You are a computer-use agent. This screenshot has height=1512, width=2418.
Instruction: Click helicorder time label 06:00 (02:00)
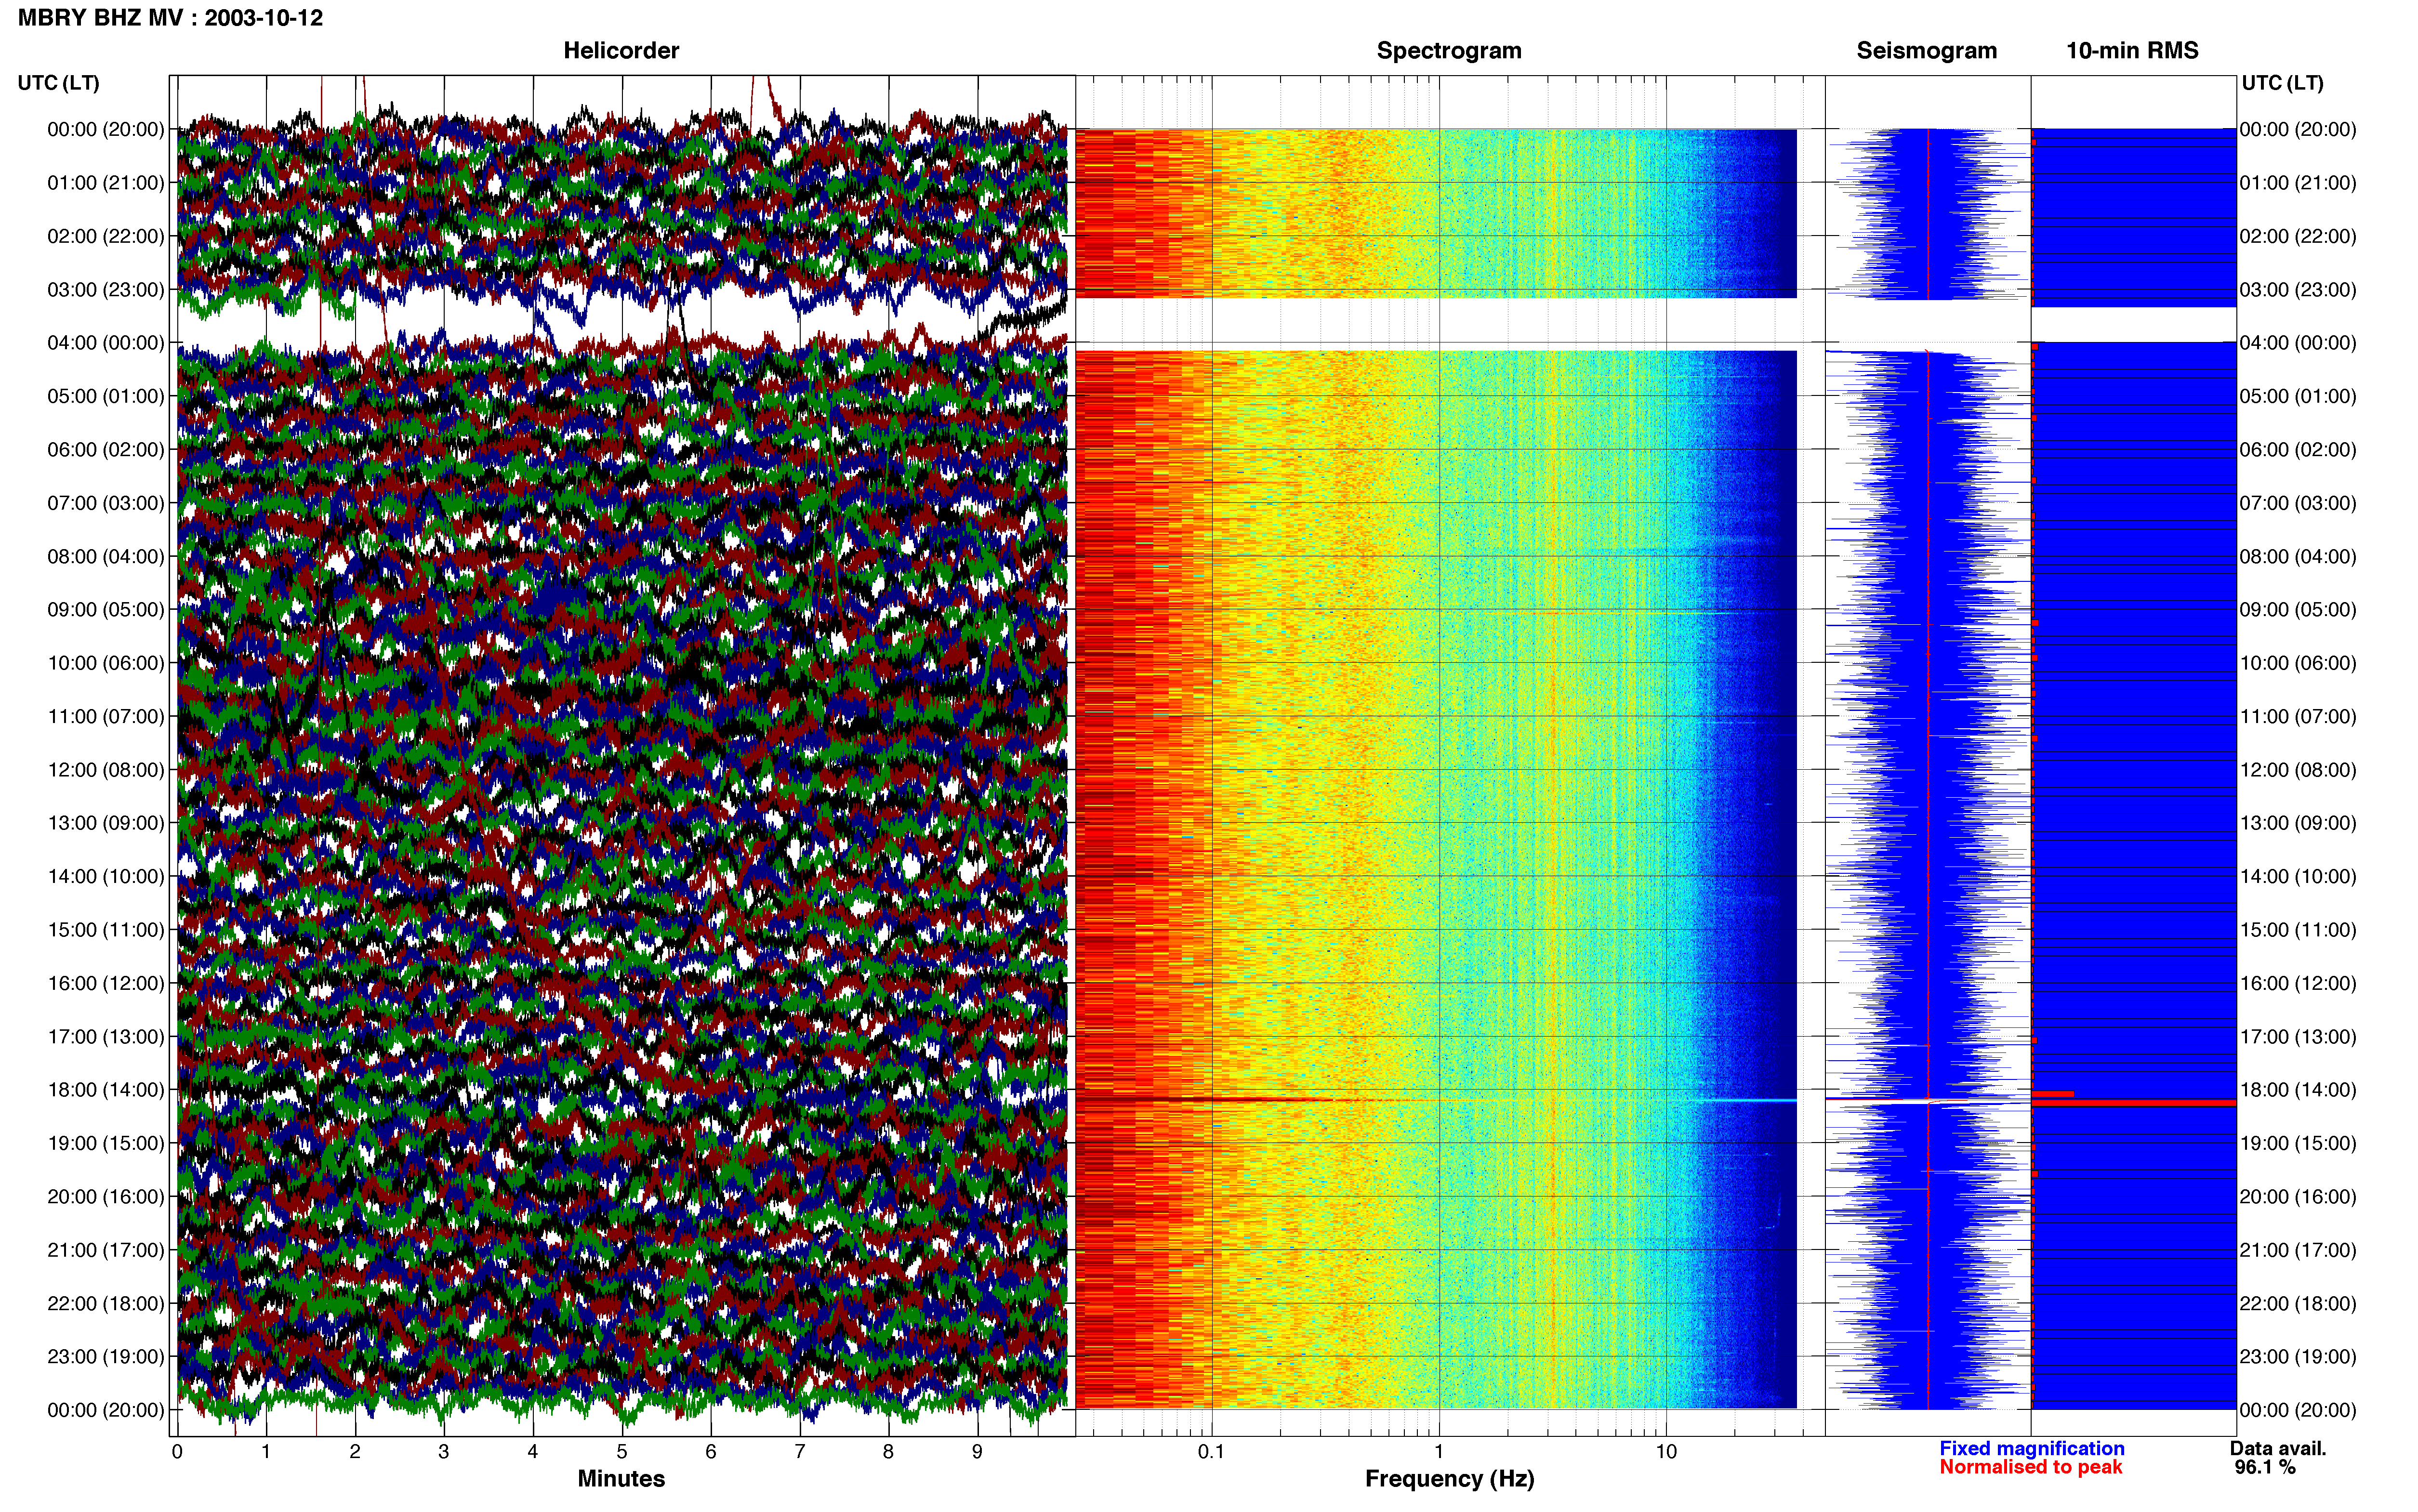coord(106,450)
